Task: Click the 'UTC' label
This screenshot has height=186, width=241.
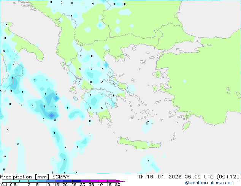Action: [x=209, y=177]
